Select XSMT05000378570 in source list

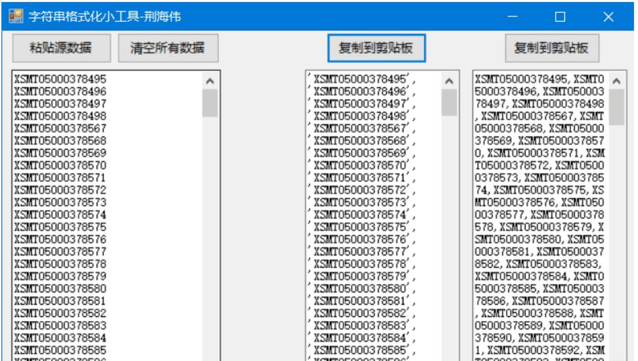[x=60, y=165]
